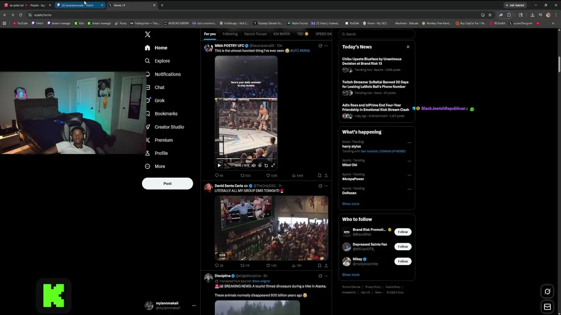Select the For you tab
The width and height of the screenshot is (561, 315).
(x=209, y=34)
